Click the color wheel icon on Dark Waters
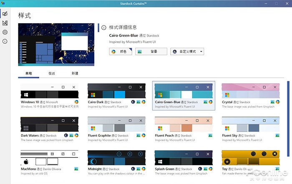The width and height of the screenshot is (292, 184). [x=76, y=135]
